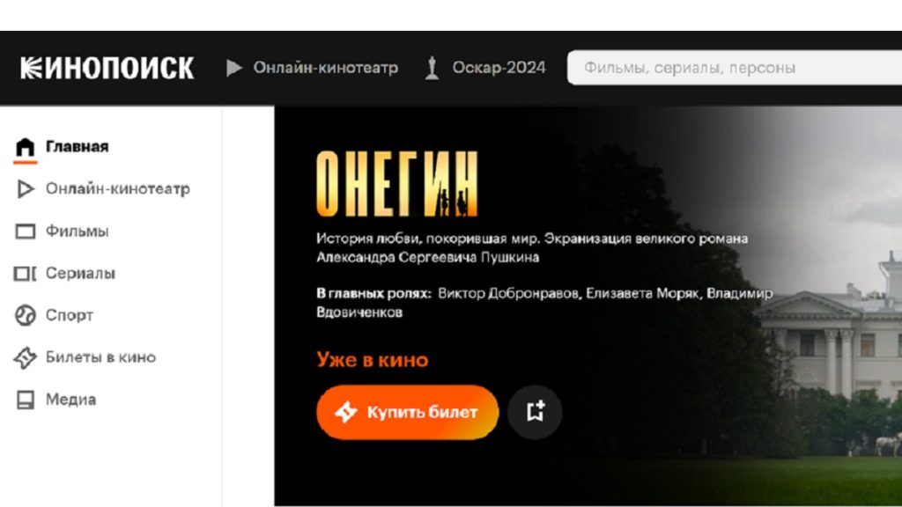902x507 pixels.
Task: Select Фильмы in the sidebar
Action: click(x=78, y=231)
